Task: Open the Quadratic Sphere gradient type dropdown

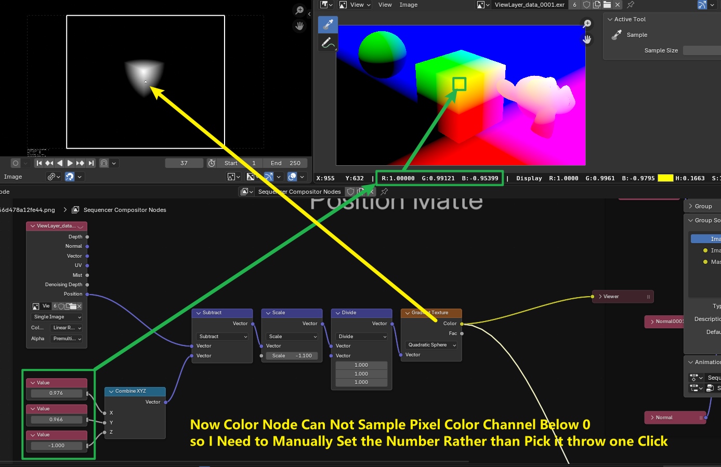Action: point(431,345)
